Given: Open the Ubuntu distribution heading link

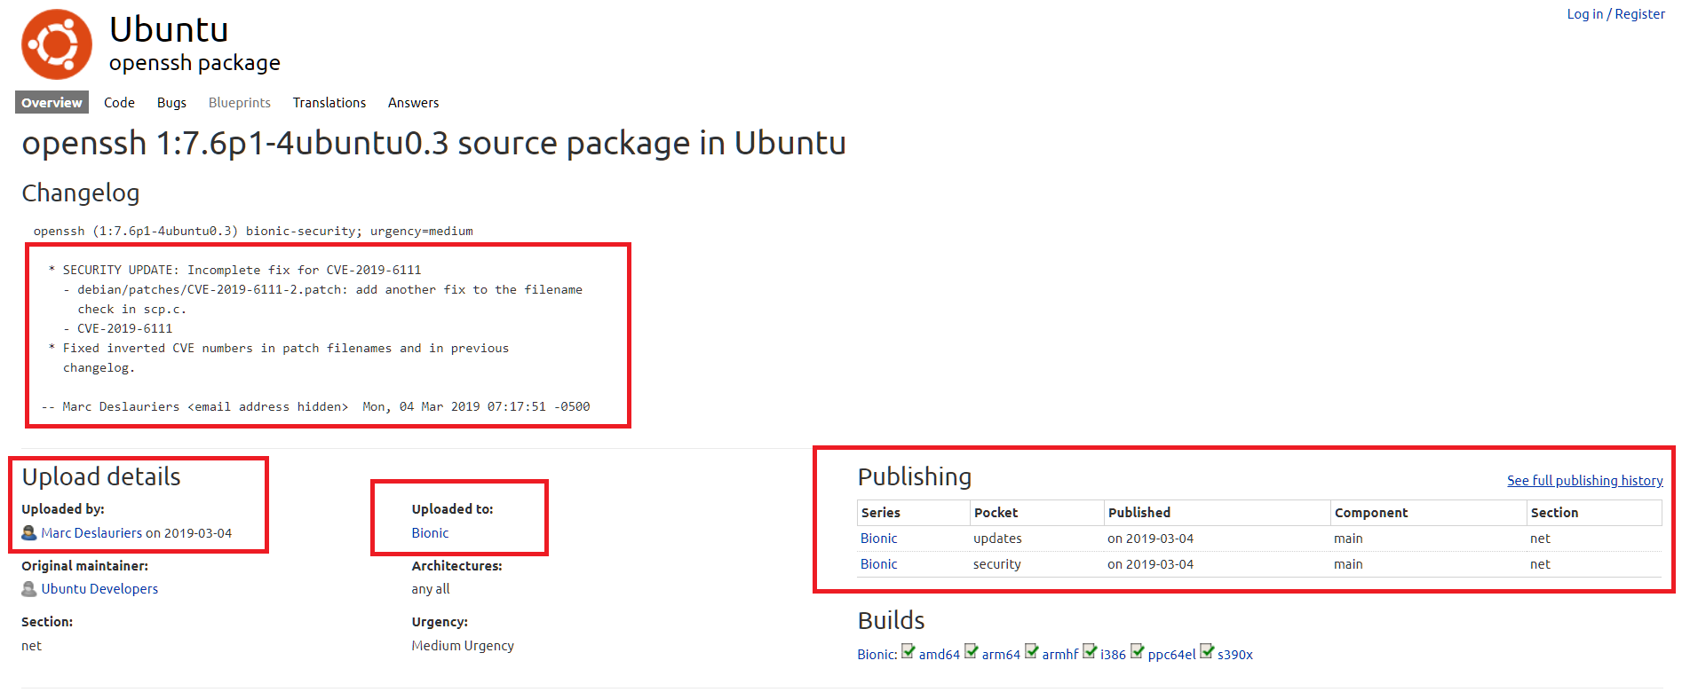Looking at the screenshot, I should pos(169,29).
